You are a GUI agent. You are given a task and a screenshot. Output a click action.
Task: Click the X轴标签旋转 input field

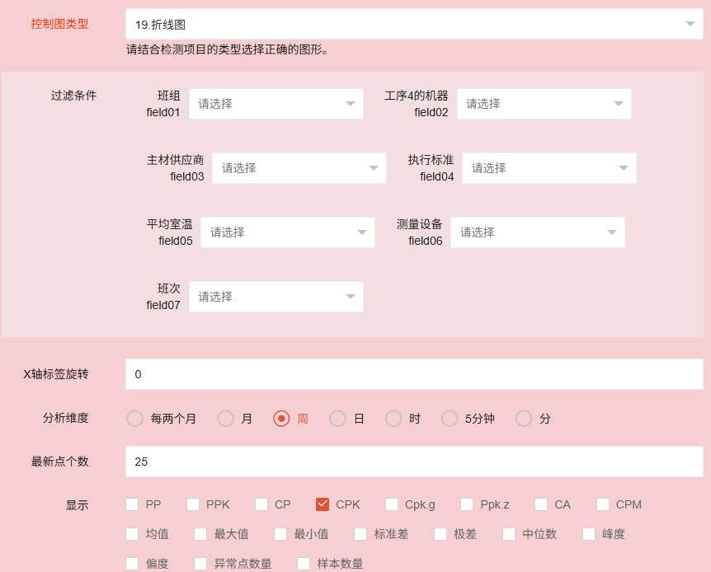tap(414, 374)
